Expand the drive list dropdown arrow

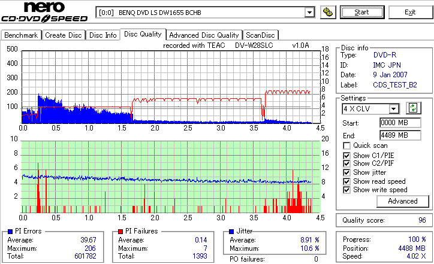click(x=309, y=13)
